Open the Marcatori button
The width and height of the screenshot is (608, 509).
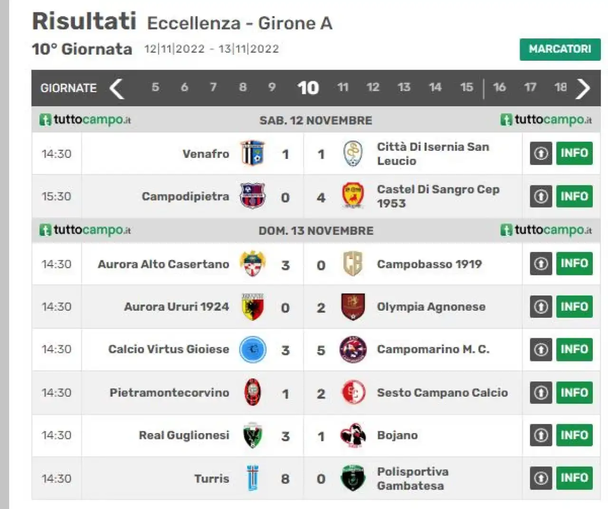[x=560, y=49]
